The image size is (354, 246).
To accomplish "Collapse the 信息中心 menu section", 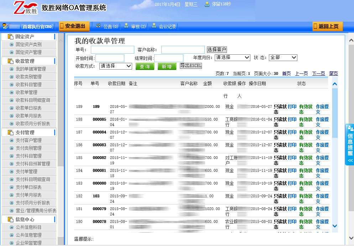I will pyautogui.click(x=29, y=219).
